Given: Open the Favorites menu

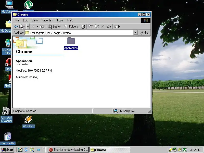Looking at the screenshot, I should [47, 20].
